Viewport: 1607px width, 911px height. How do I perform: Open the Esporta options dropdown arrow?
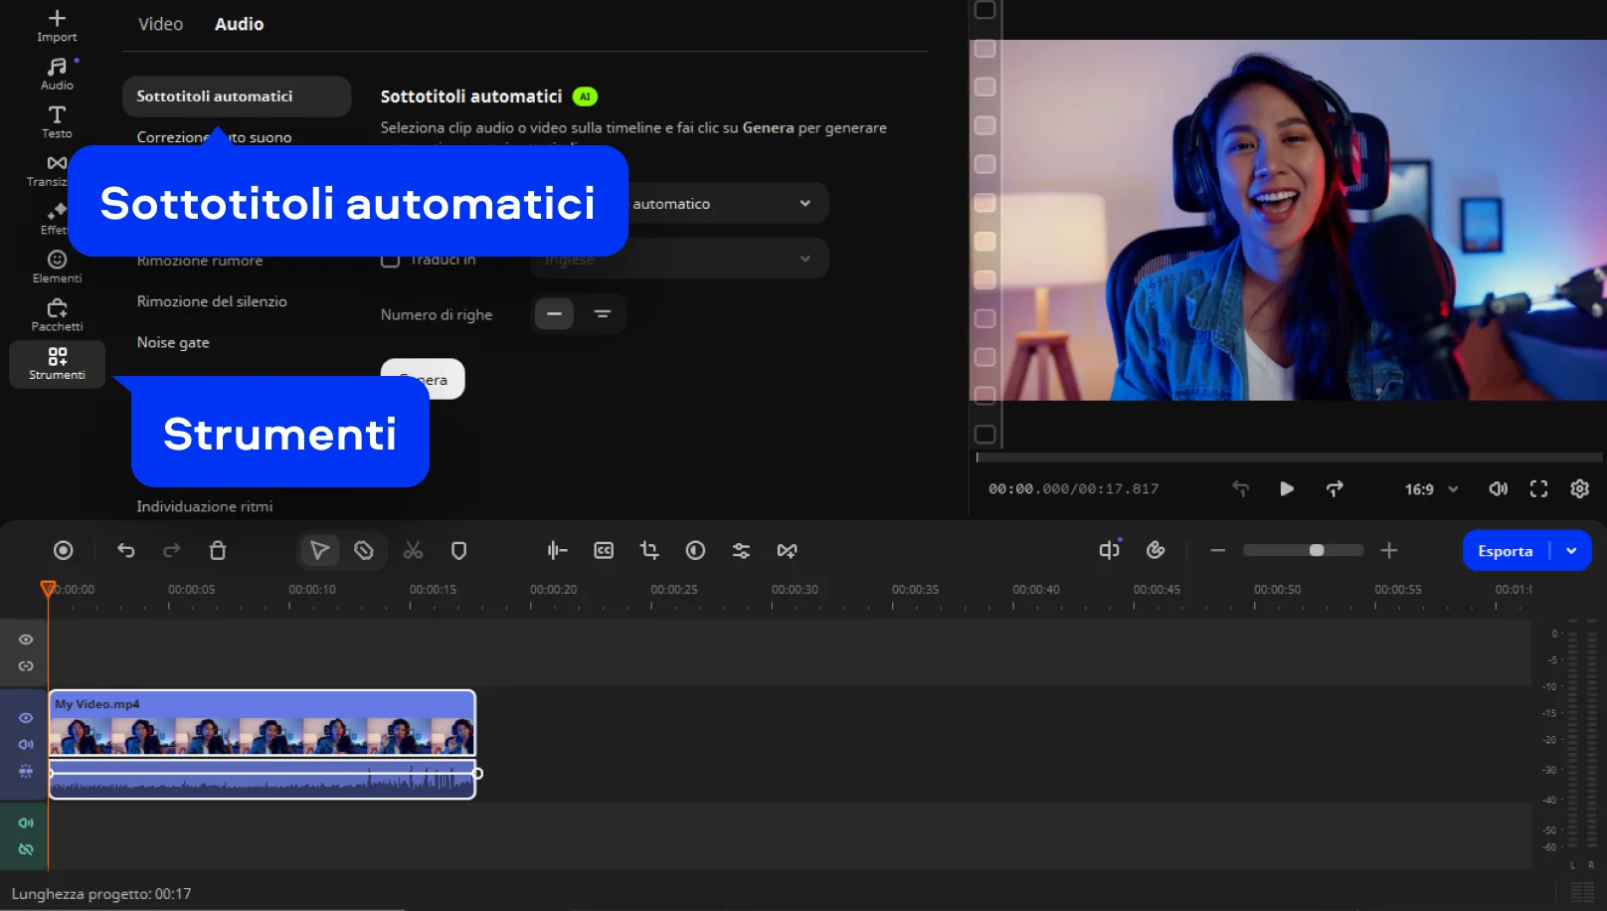tap(1571, 551)
